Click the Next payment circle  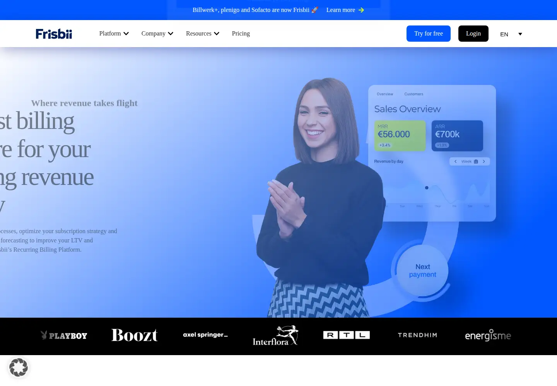[422, 271]
